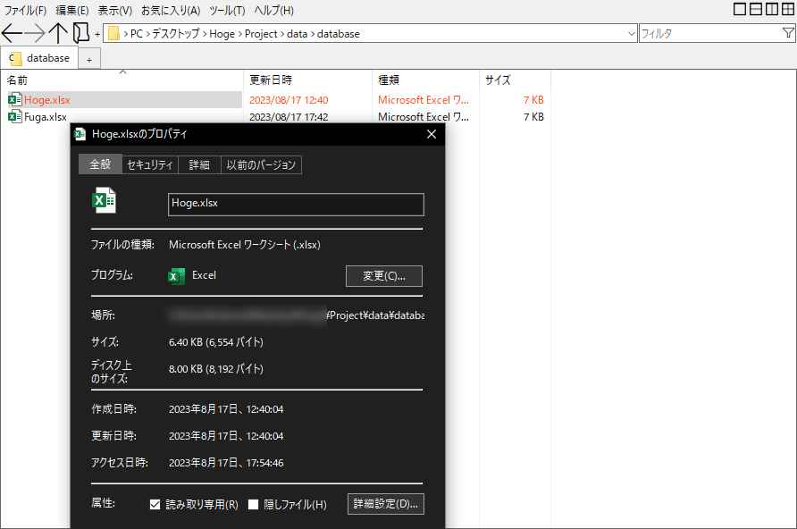Switch to the セキュリティ tab
Viewport: 797px width, 529px height.
(x=150, y=165)
